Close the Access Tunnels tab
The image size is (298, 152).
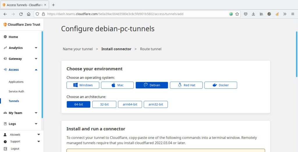45,5
